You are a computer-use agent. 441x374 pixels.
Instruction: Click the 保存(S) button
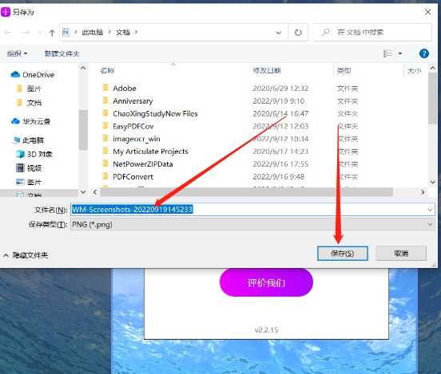point(342,254)
